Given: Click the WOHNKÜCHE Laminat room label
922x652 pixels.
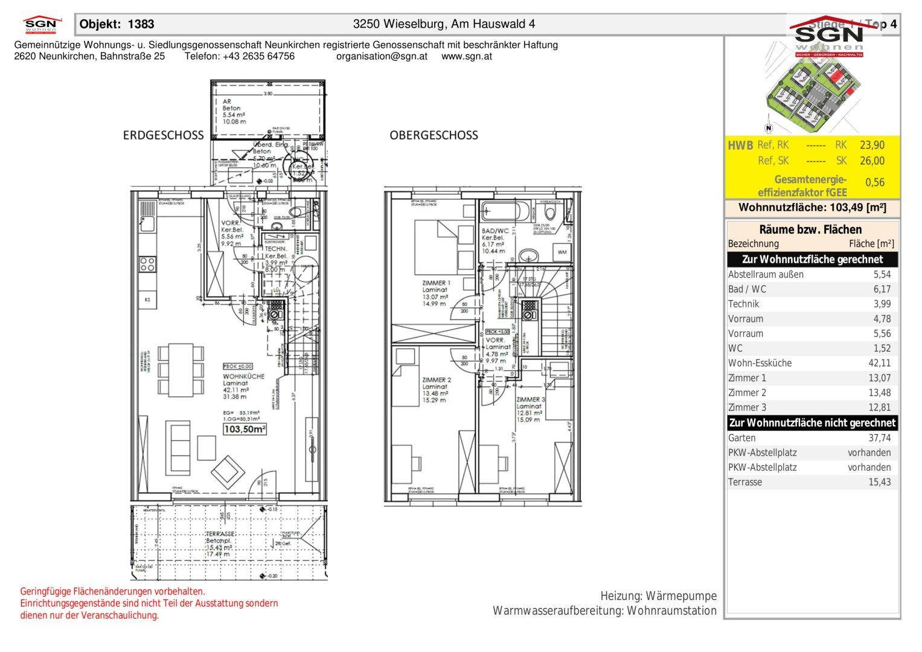Looking at the screenshot, I should (244, 386).
